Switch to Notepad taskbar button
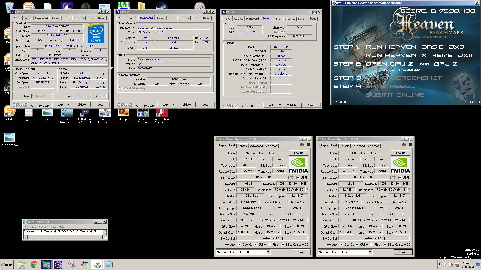Viewport: 481px width, 270px height. pos(109,265)
